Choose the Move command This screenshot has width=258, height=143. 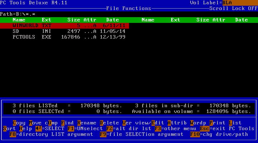click(x=35, y=123)
